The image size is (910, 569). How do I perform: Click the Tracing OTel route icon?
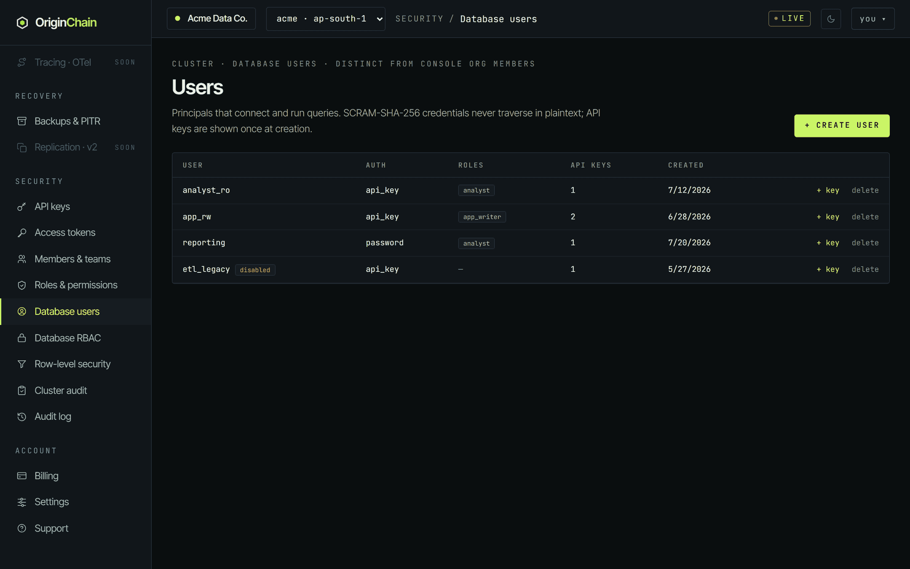[x=22, y=62]
